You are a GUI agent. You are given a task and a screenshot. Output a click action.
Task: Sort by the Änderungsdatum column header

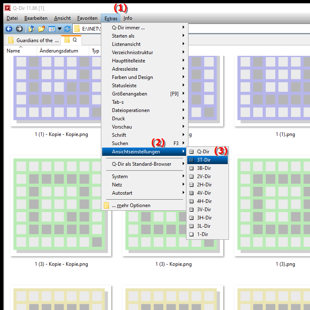pyautogui.click(x=63, y=51)
